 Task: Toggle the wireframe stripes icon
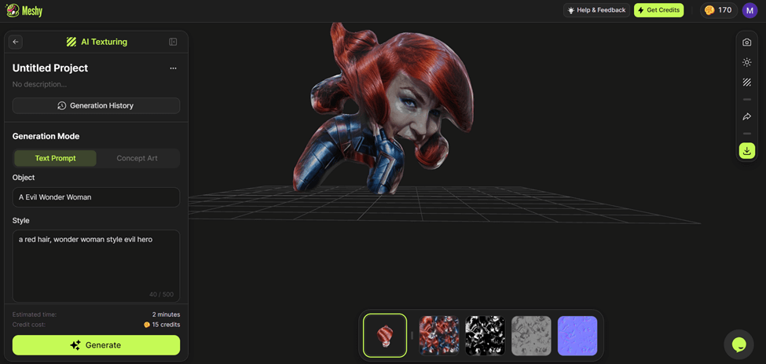point(746,83)
